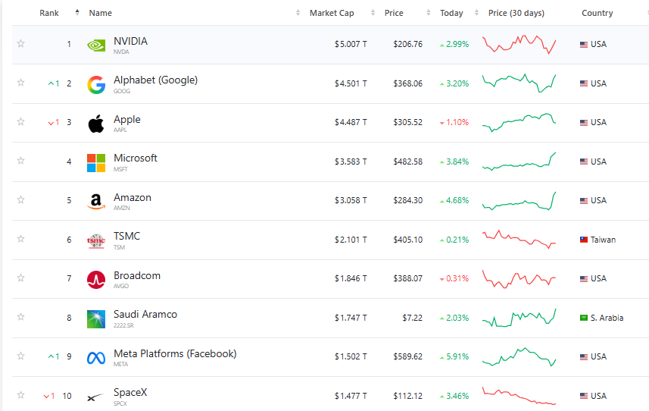Image resolution: width=649 pixels, height=411 pixels.
Task: Toggle the favorite star for Apple
Action: 20,121
